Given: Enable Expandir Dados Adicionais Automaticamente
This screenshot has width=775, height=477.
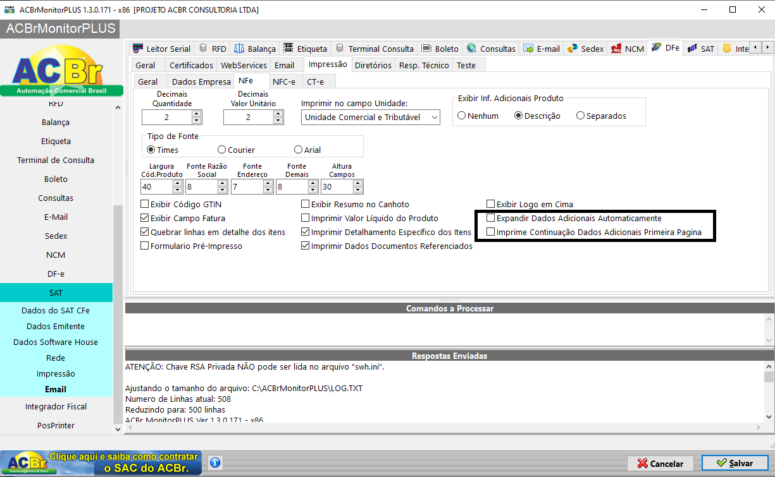Looking at the screenshot, I should click(x=490, y=218).
